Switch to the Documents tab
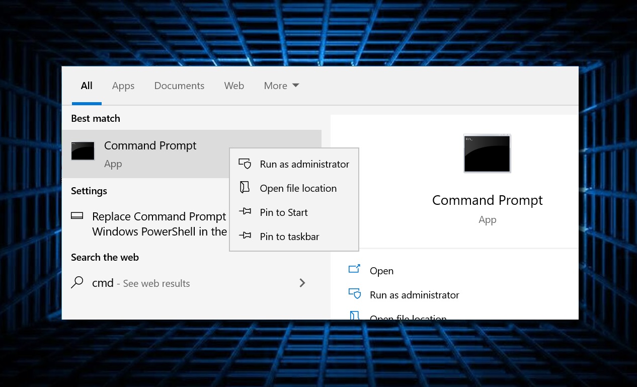 tap(179, 86)
